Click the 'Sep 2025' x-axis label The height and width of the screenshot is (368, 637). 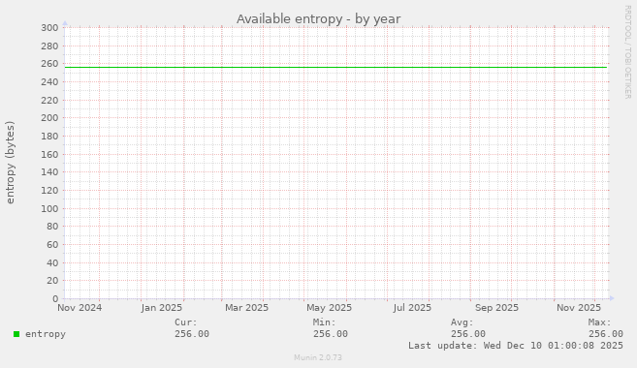[496, 308]
